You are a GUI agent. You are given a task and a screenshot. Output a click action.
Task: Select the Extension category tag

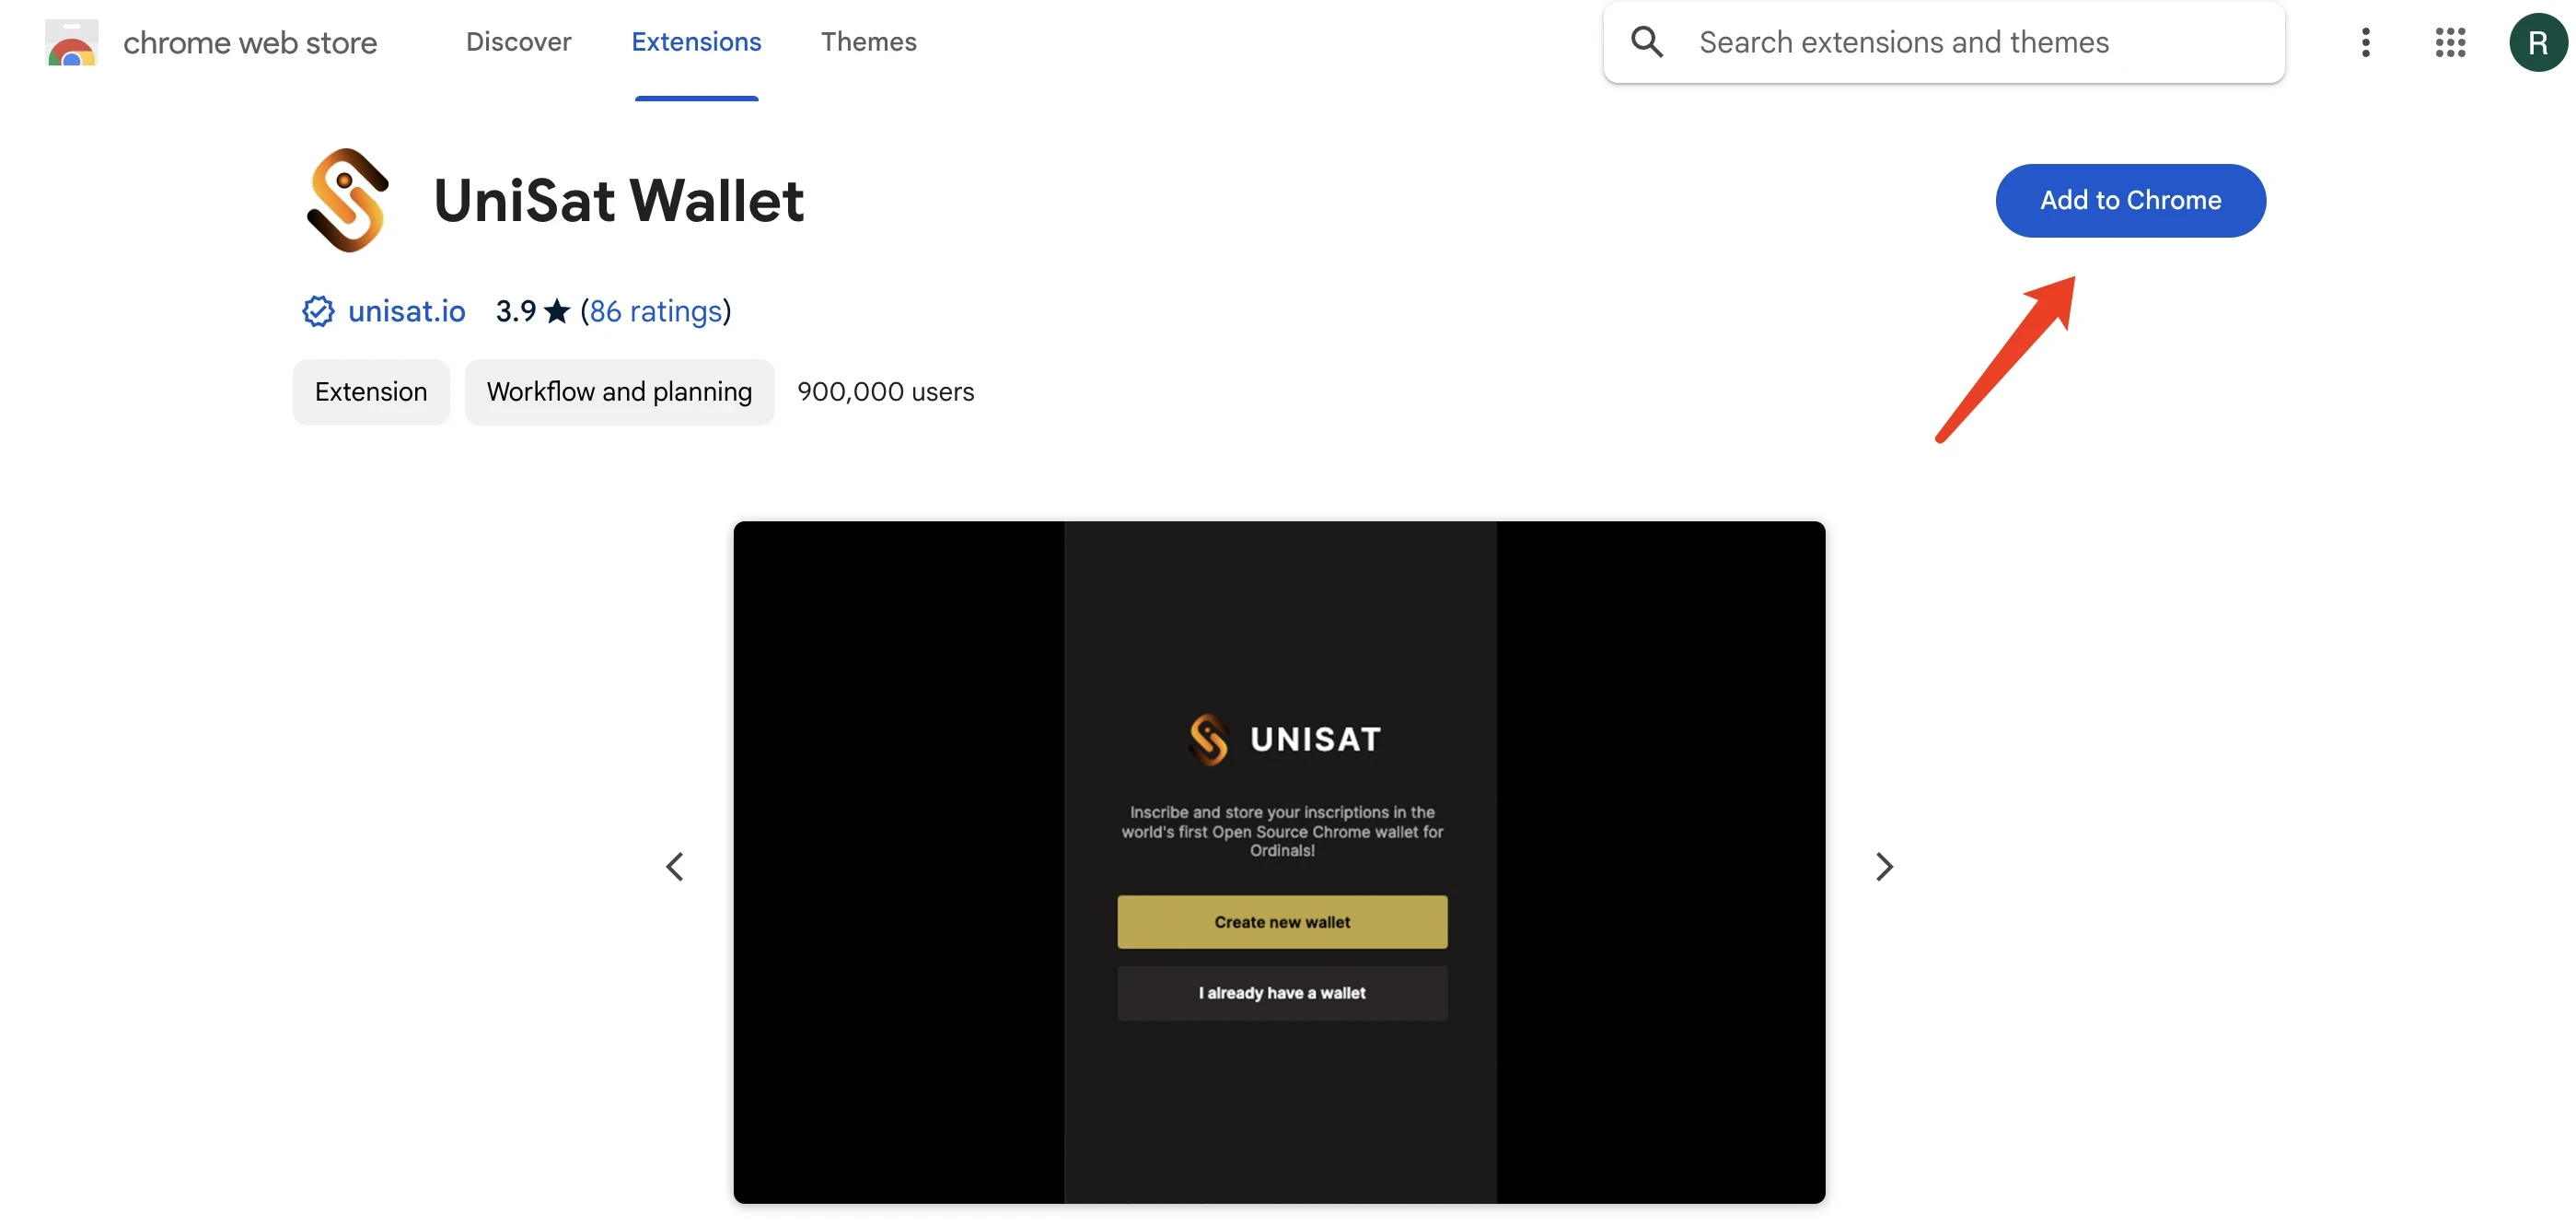(x=369, y=391)
